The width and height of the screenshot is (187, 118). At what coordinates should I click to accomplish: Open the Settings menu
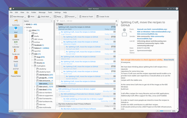click(57, 12)
